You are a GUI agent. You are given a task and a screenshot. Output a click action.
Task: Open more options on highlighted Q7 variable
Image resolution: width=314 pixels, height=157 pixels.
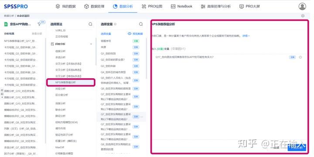tap(142, 117)
